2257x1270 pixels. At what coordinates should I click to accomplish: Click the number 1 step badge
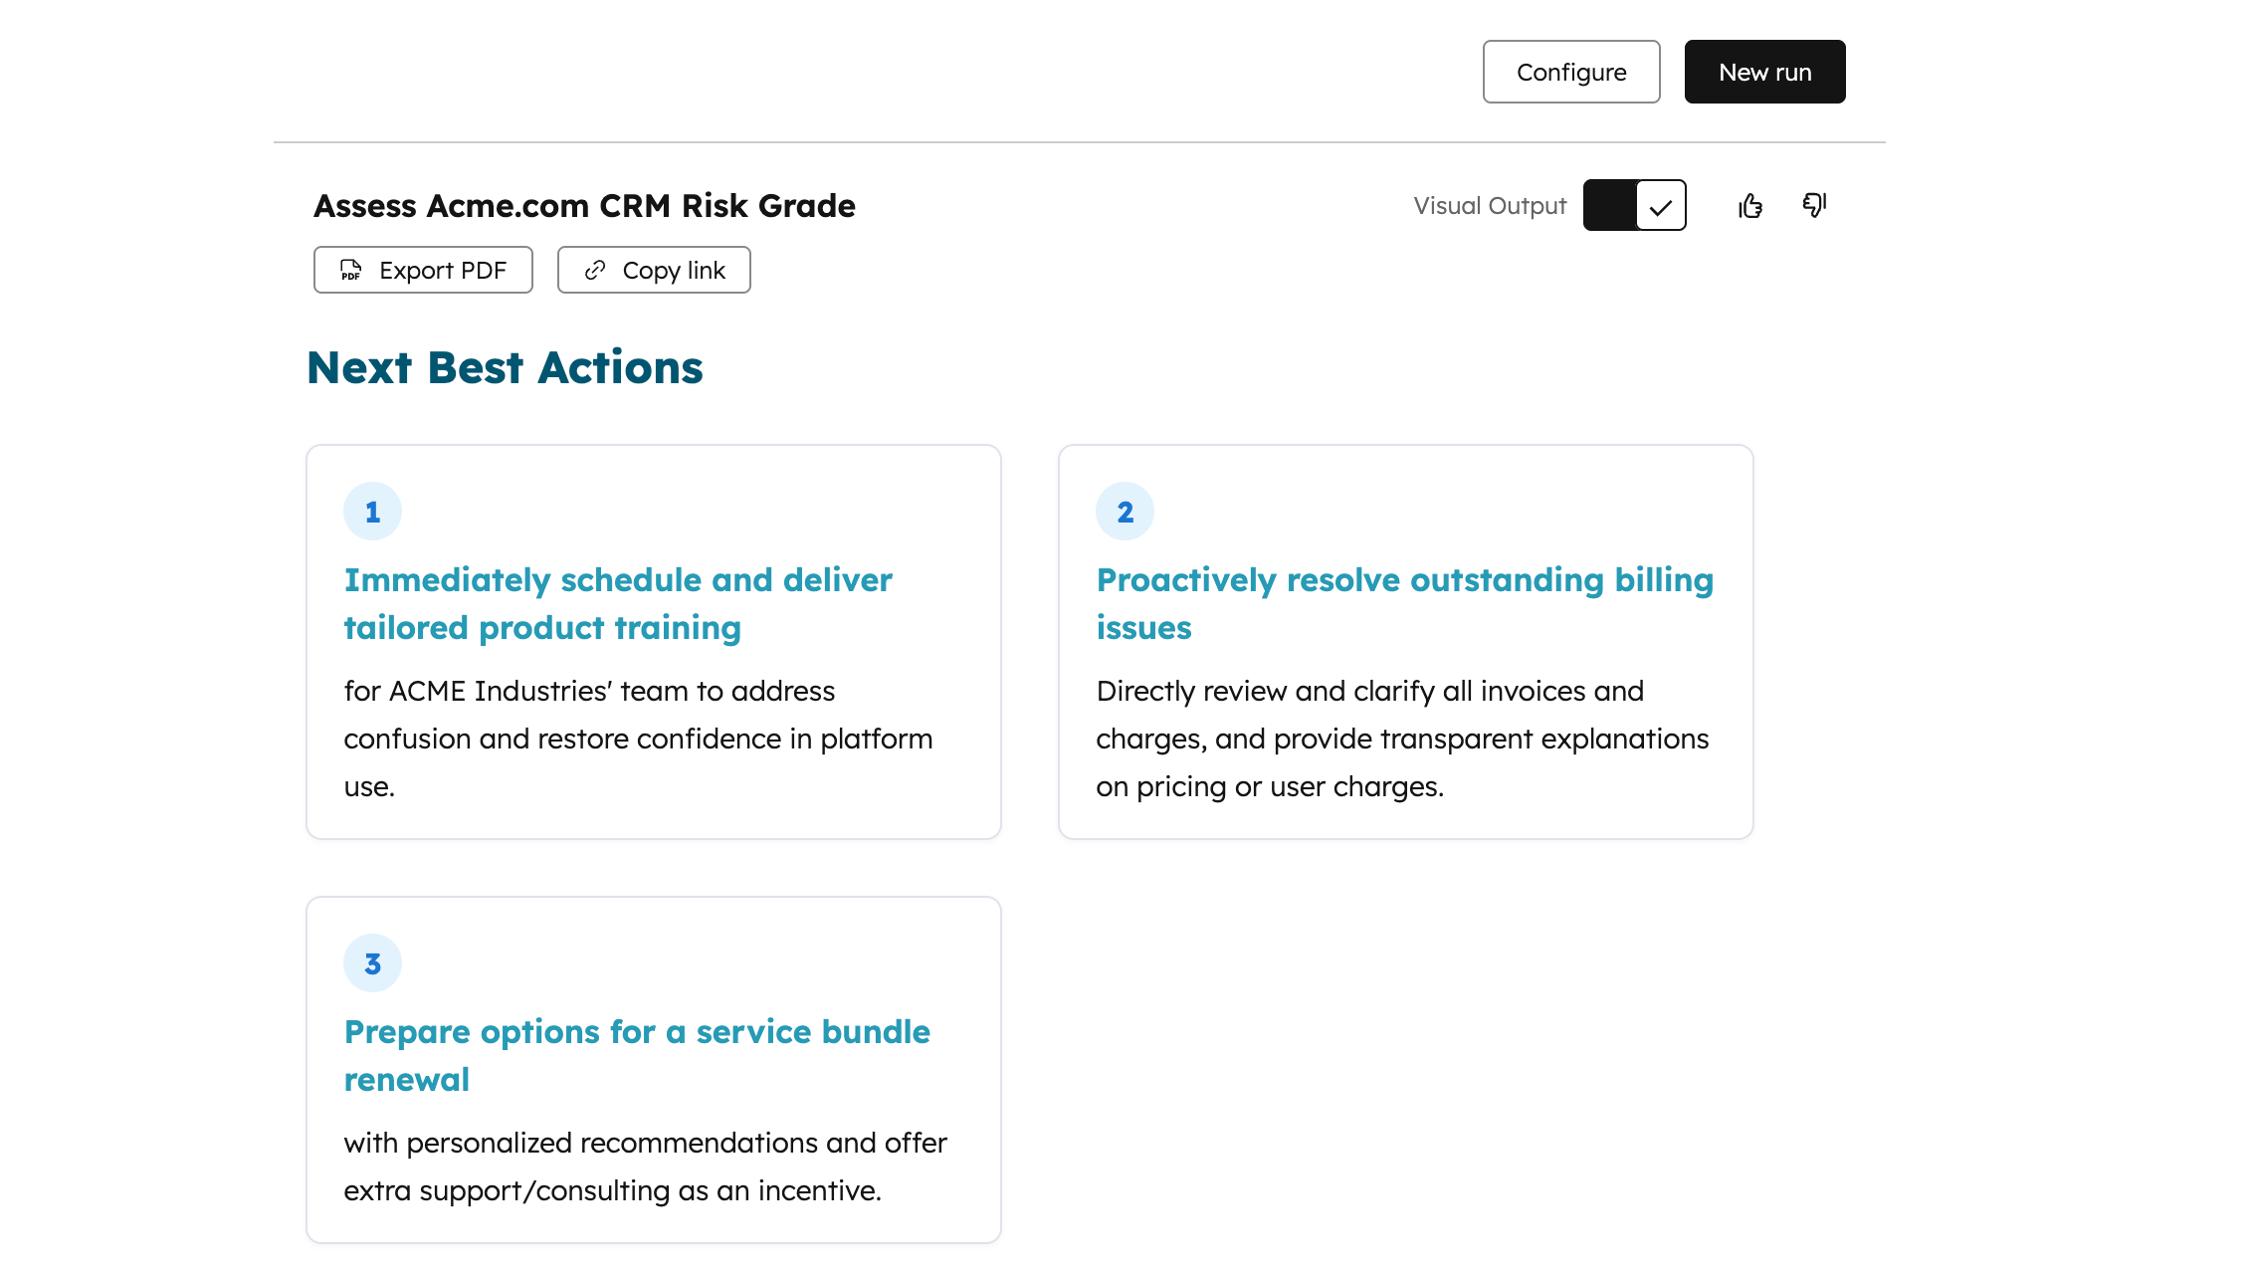(x=372, y=512)
